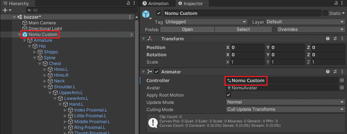Click the Hierarchy panel lock icon
347x134 pixels.
[128, 3]
